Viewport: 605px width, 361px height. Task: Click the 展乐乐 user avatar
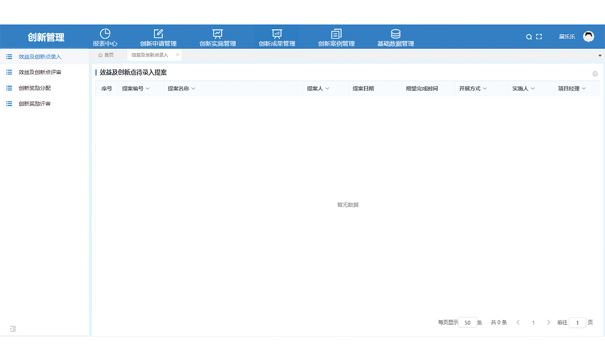coord(589,36)
